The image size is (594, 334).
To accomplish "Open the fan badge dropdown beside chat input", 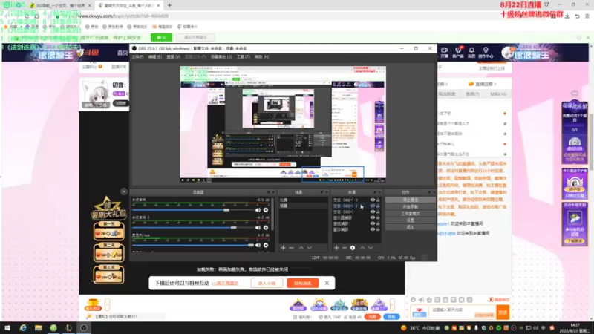I will (x=420, y=312).
